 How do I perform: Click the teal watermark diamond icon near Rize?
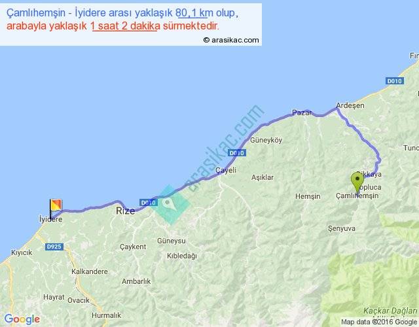tap(169, 204)
